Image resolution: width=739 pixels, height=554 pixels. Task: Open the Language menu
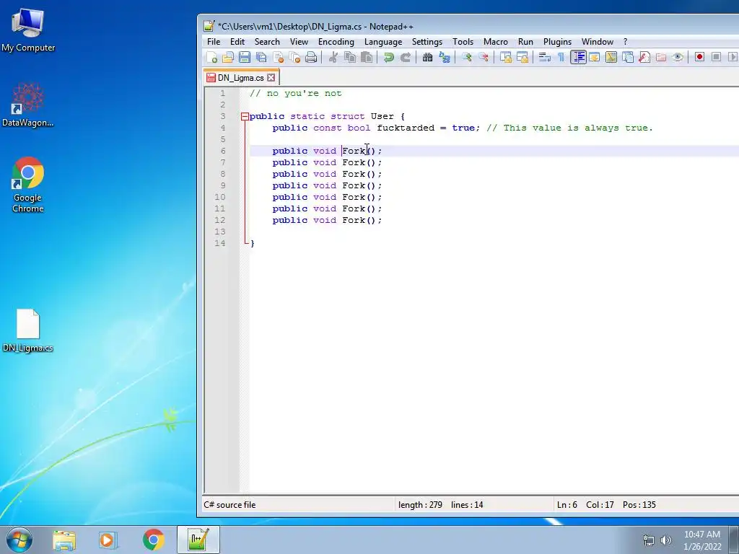pos(383,41)
